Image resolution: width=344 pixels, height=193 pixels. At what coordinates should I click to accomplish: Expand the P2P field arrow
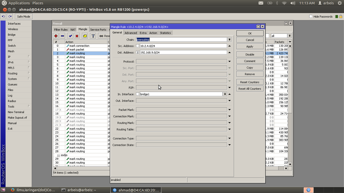point(230,88)
